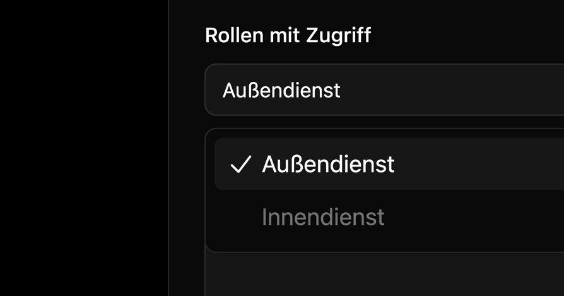
Task: Click the checkmark icon beside Außendienst
Action: pos(240,165)
